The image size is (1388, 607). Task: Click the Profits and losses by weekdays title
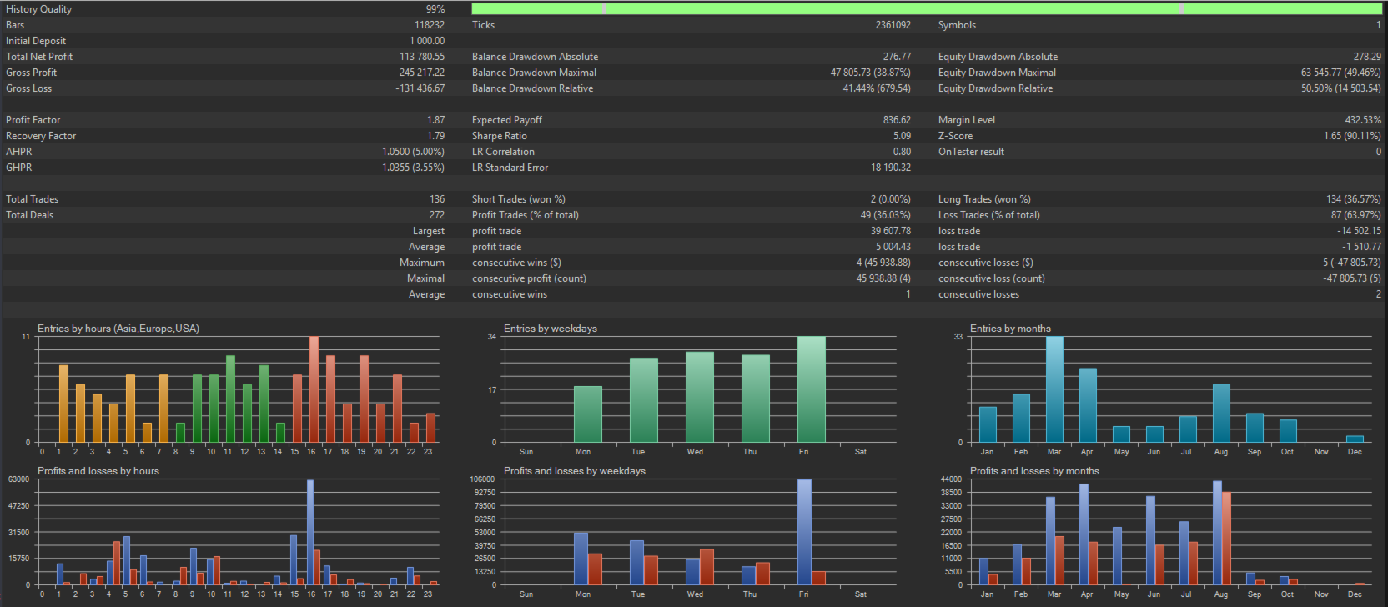pos(575,471)
